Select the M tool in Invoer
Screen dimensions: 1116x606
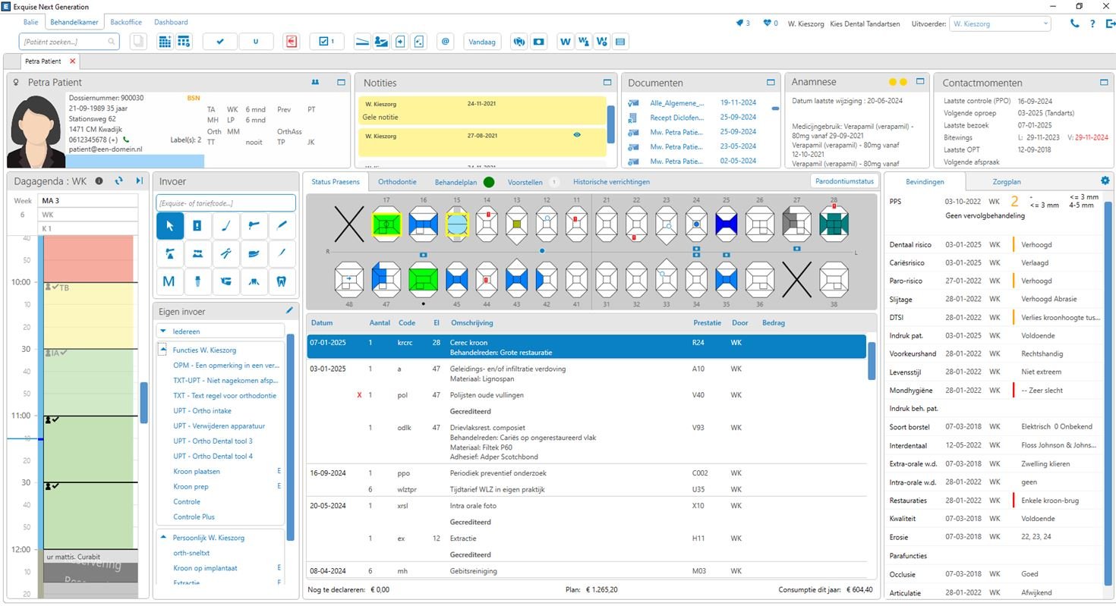(x=170, y=281)
